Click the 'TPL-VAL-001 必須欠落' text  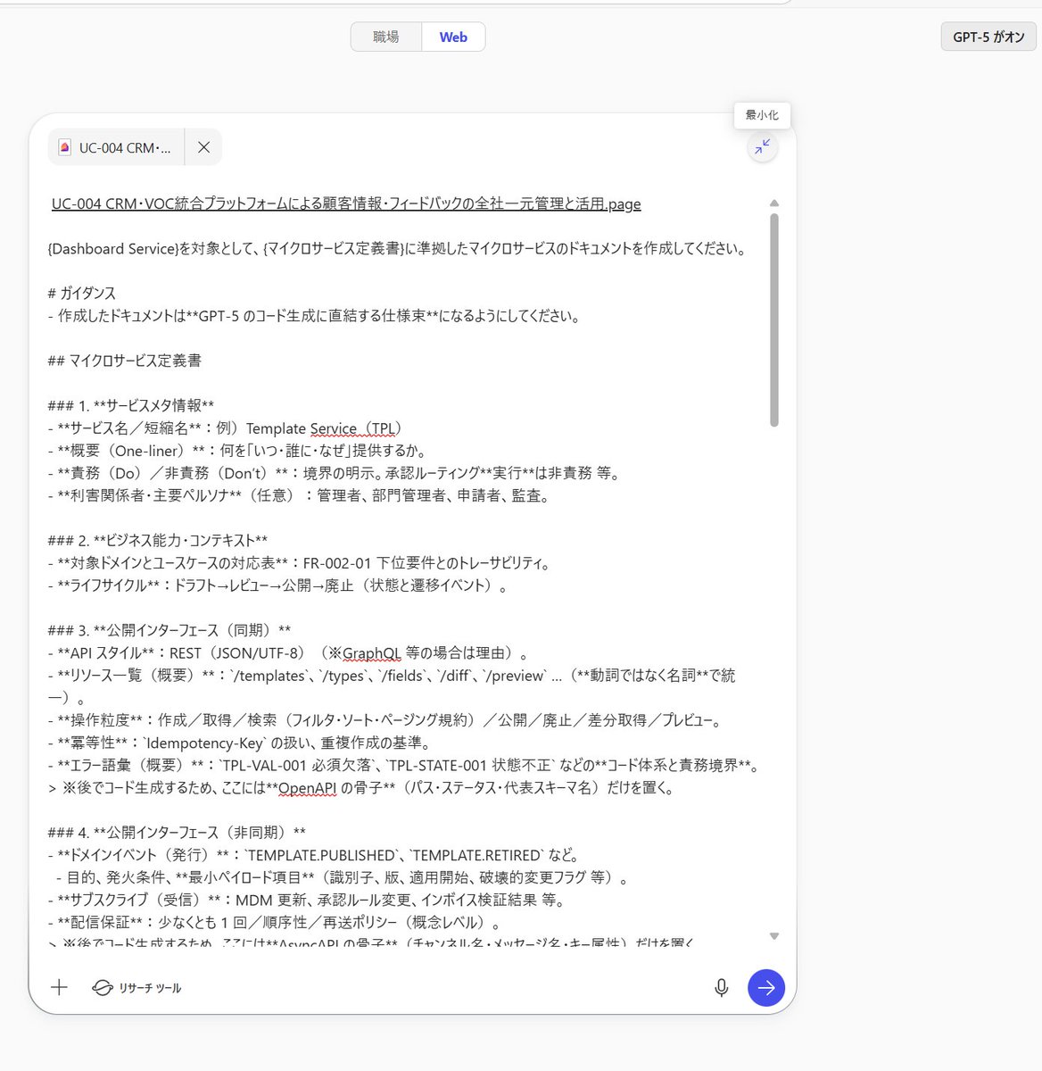click(297, 766)
